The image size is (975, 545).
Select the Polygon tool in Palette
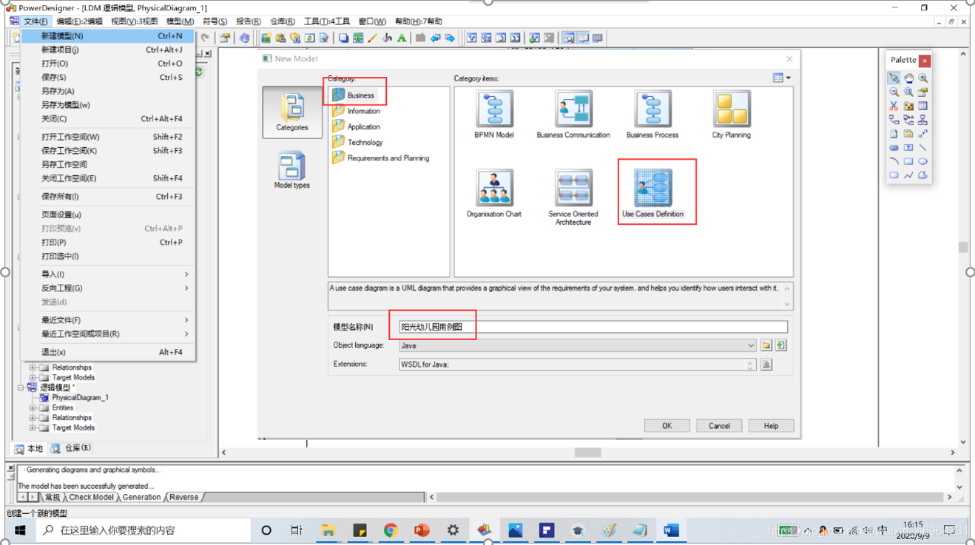[x=922, y=175]
